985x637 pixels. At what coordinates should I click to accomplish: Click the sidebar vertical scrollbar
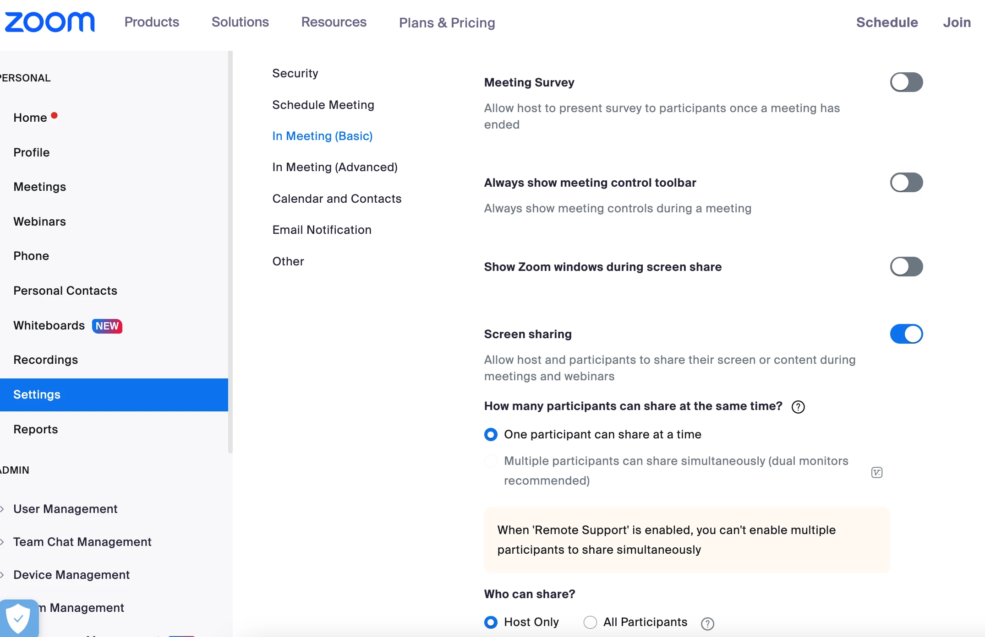click(x=230, y=252)
